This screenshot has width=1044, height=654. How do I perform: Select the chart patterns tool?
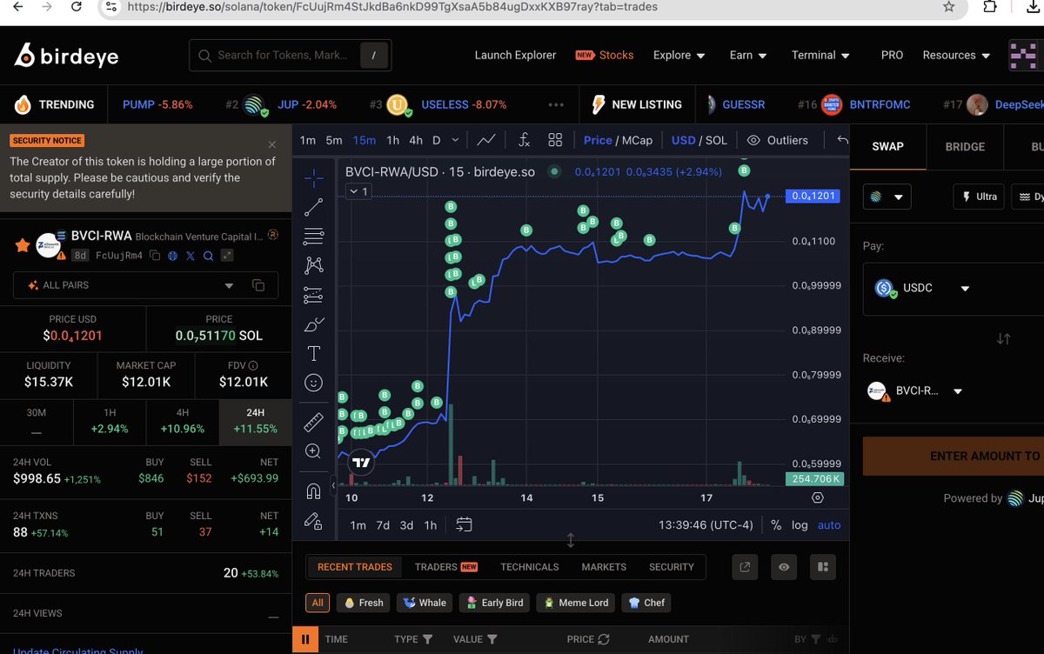click(x=314, y=265)
